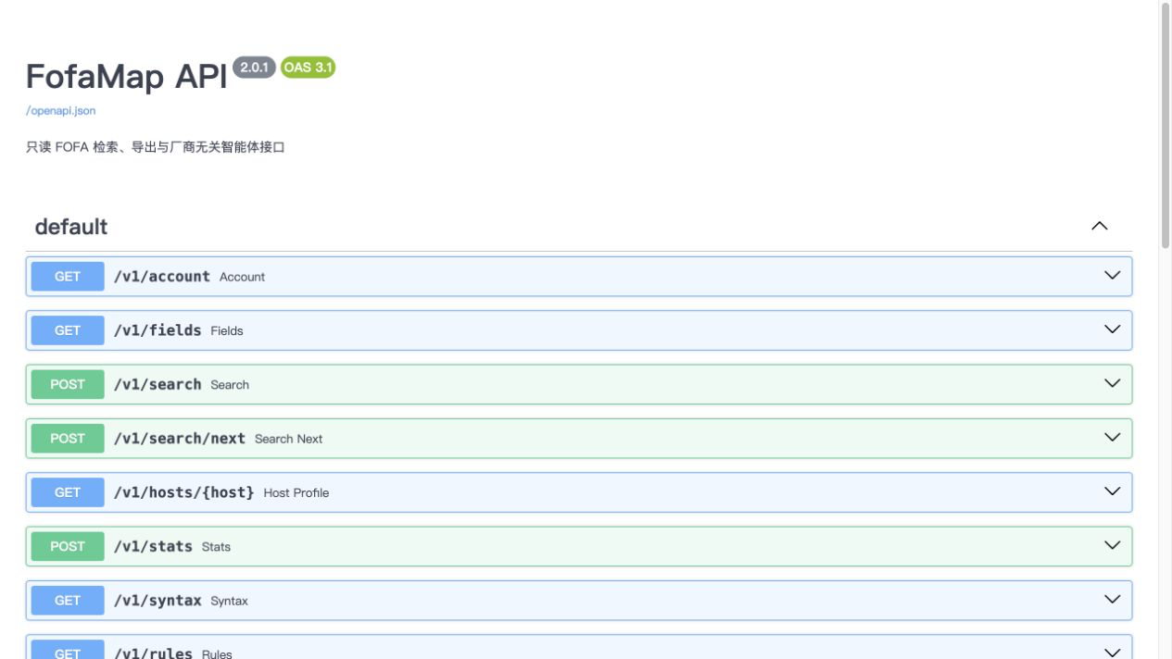Open the /openapi.json link

tap(60, 111)
